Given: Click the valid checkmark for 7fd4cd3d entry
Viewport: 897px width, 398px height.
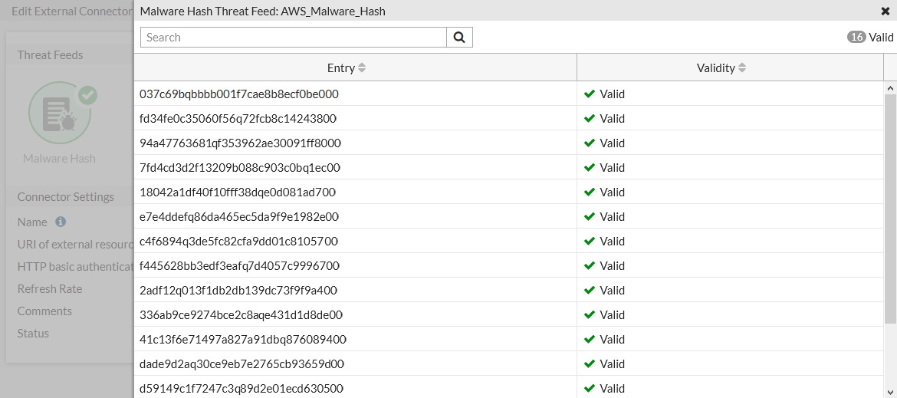Looking at the screenshot, I should (590, 167).
